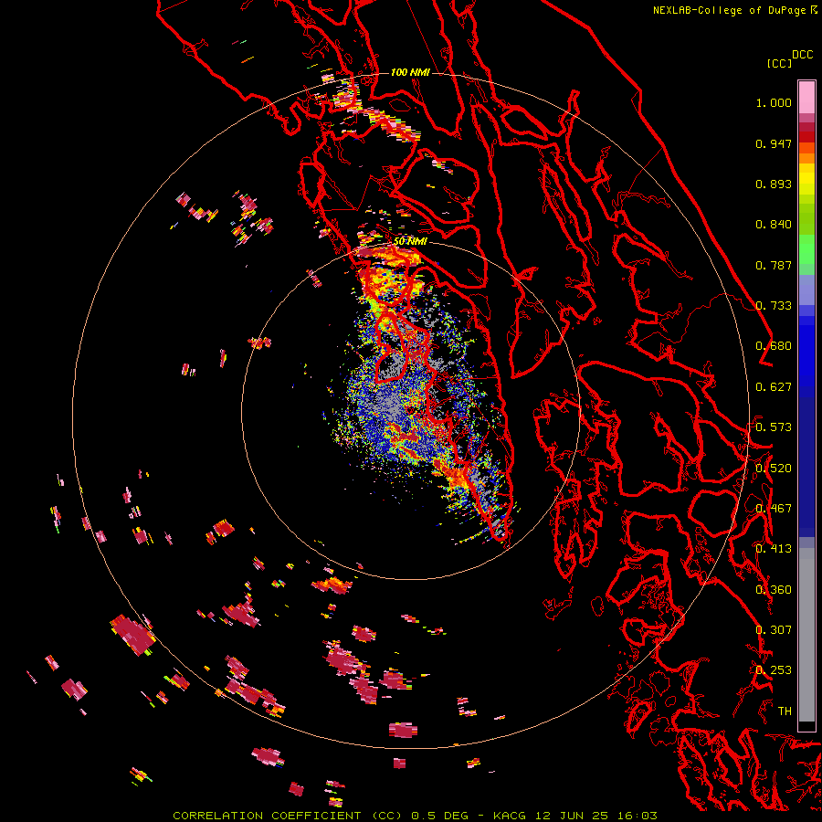Click the TH threshold label
Screen dimensions: 822x822
click(x=785, y=711)
